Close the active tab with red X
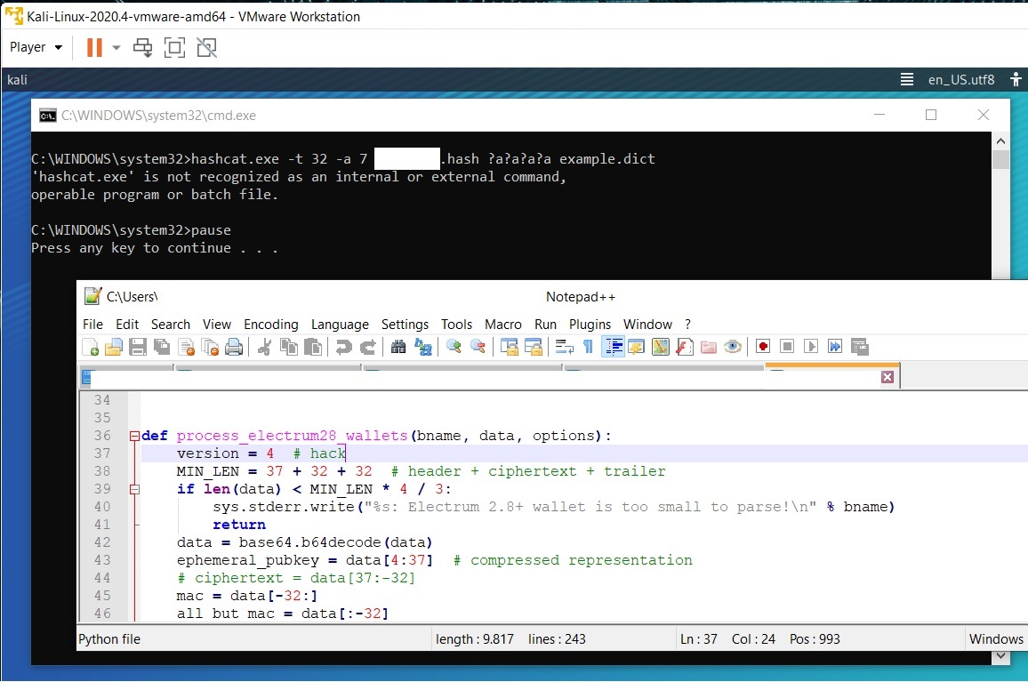1028x682 pixels. [x=887, y=377]
